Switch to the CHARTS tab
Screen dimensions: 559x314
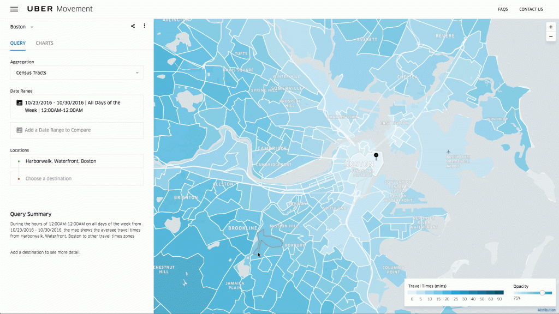coord(44,43)
